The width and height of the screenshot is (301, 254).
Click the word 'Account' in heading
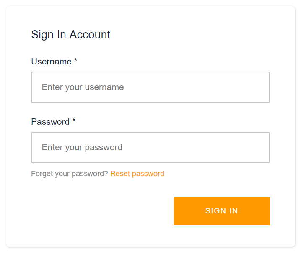(x=90, y=34)
